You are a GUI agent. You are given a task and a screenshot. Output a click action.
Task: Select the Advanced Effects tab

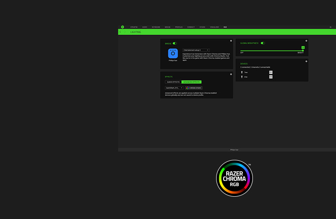(192, 82)
